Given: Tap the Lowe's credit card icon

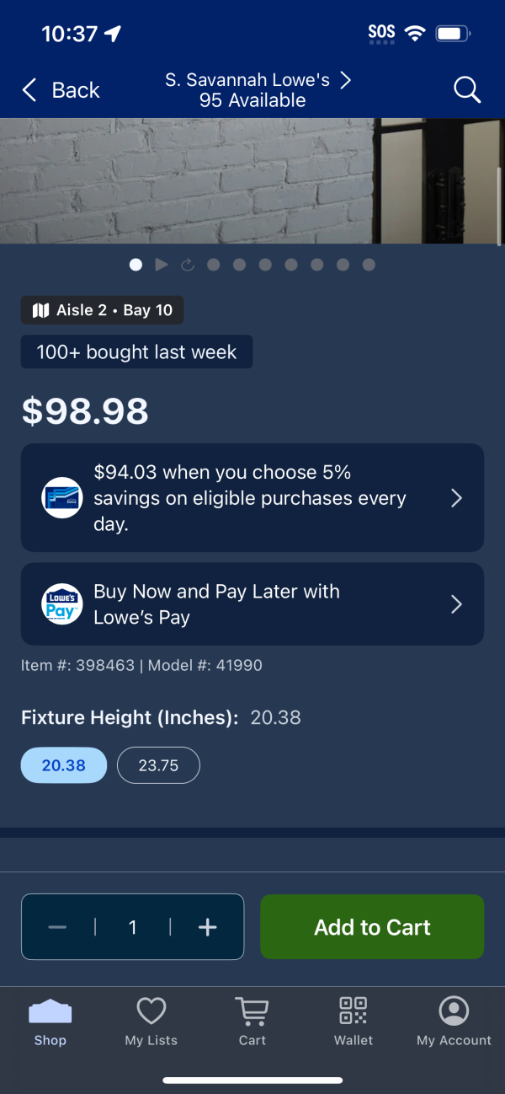Looking at the screenshot, I should (62, 497).
